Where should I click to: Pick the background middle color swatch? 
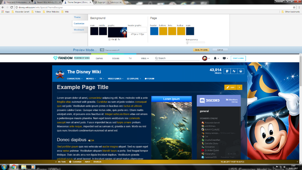pyautogui.click(x=103, y=31)
